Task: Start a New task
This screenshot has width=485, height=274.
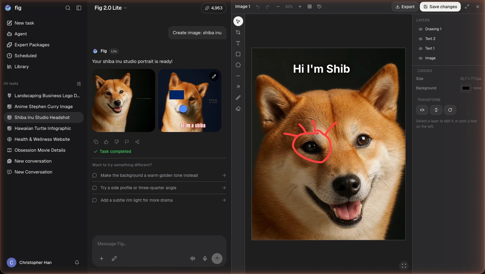Action: (x=44, y=23)
